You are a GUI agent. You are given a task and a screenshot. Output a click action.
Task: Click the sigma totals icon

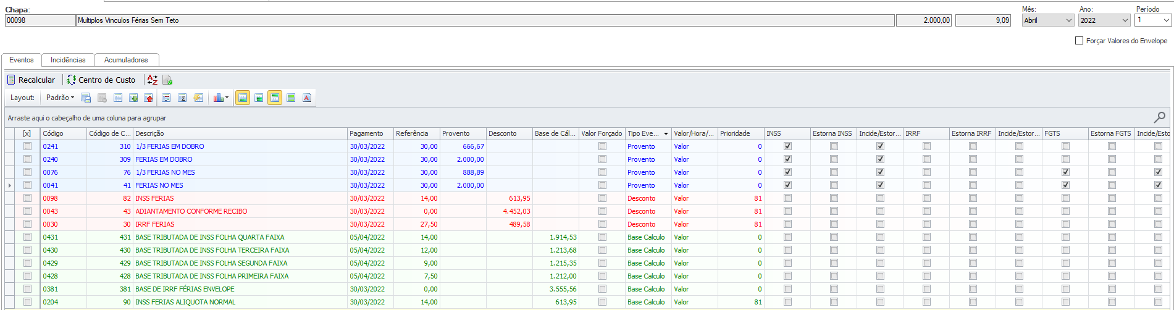(x=182, y=98)
